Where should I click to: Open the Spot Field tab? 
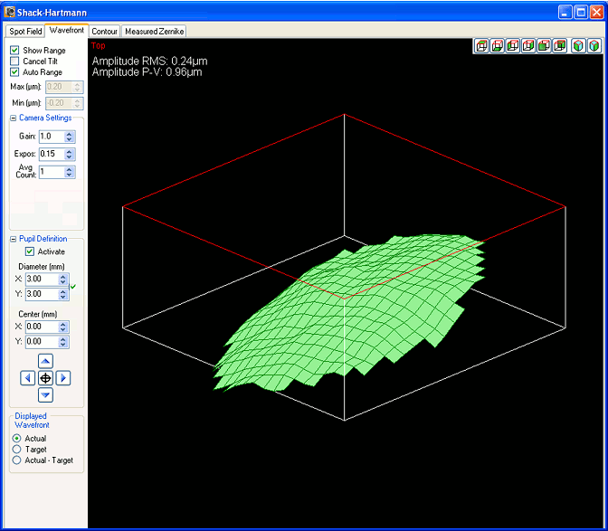25,31
